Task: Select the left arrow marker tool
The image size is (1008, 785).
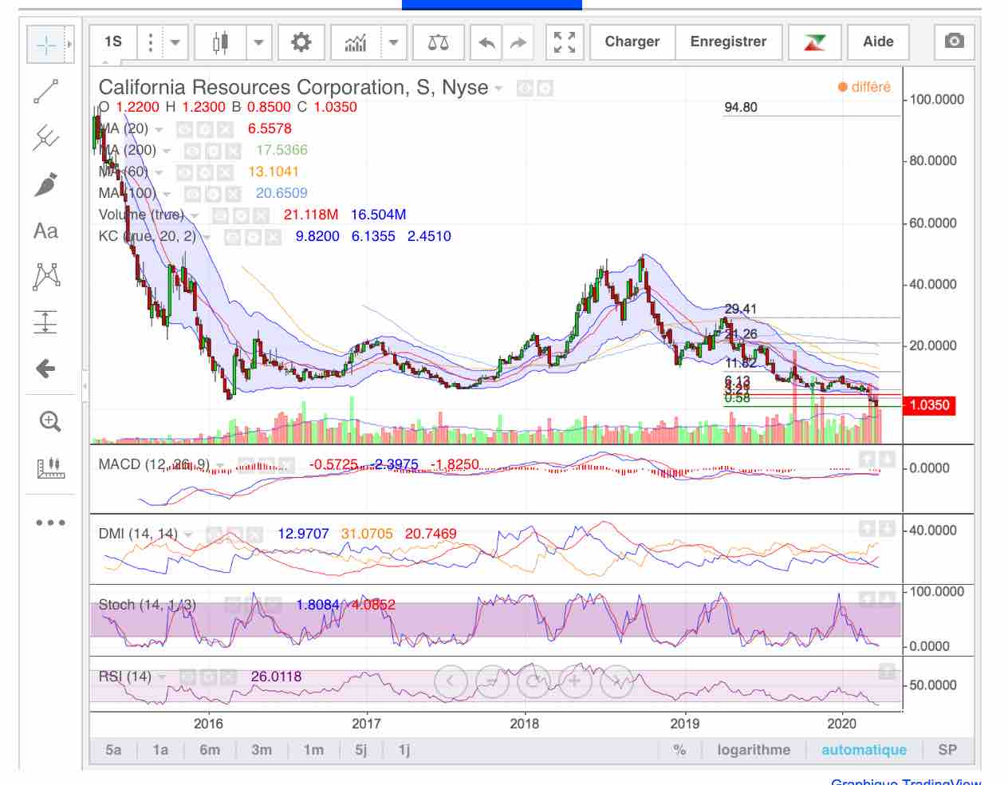Action: (x=46, y=369)
